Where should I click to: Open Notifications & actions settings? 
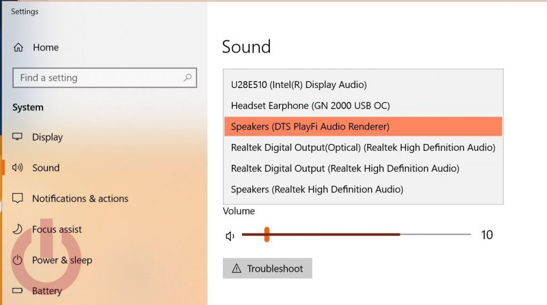(80, 198)
